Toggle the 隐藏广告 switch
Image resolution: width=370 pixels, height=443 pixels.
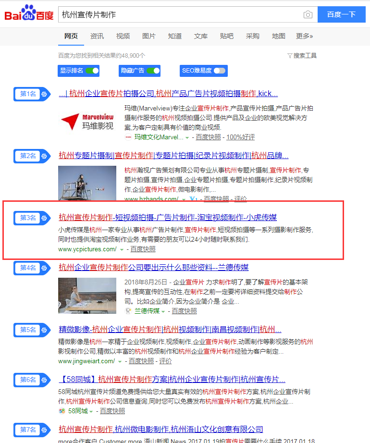coord(153,71)
